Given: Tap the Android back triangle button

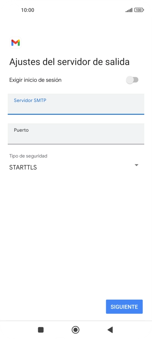Looking at the screenshot, I should click(110, 330).
